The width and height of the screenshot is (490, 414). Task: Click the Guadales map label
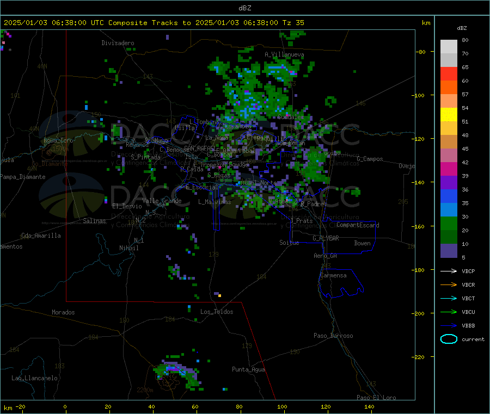[x=291, y=117]
